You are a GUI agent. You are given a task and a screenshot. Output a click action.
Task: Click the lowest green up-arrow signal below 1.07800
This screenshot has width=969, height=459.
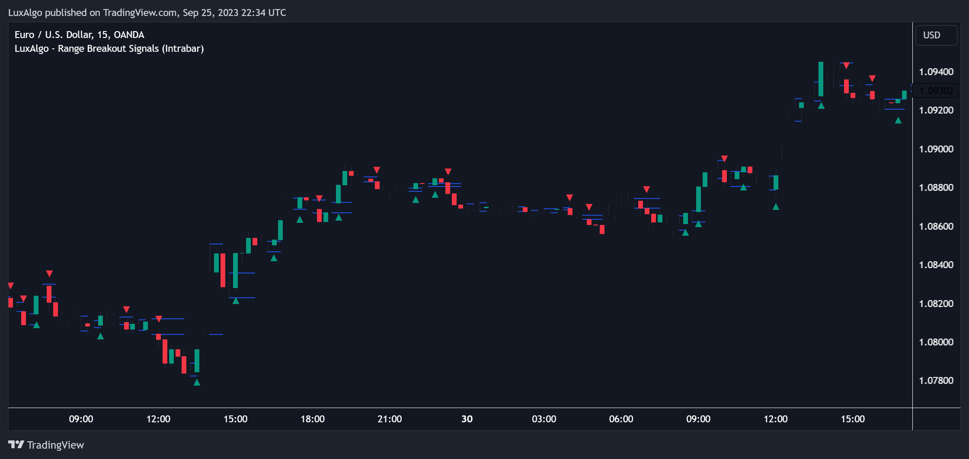coord(197,382)
